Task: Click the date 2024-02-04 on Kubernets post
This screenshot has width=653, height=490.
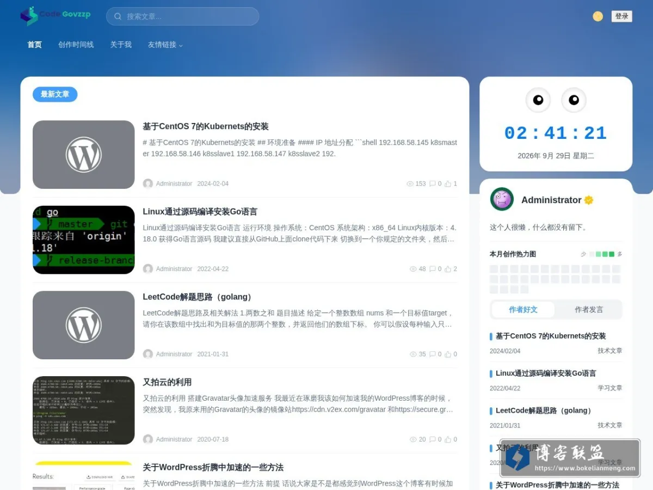Action: pyautogui.click(x=213, y=184)
